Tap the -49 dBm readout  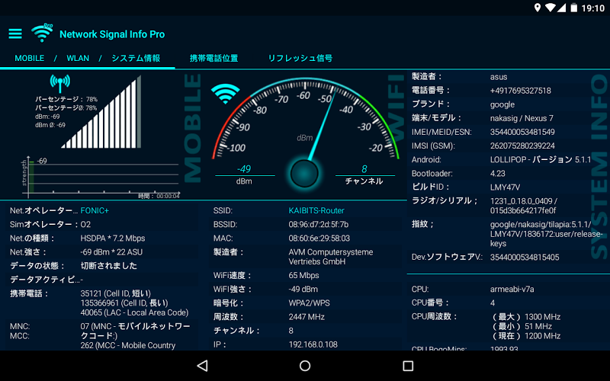coord(244,170)
